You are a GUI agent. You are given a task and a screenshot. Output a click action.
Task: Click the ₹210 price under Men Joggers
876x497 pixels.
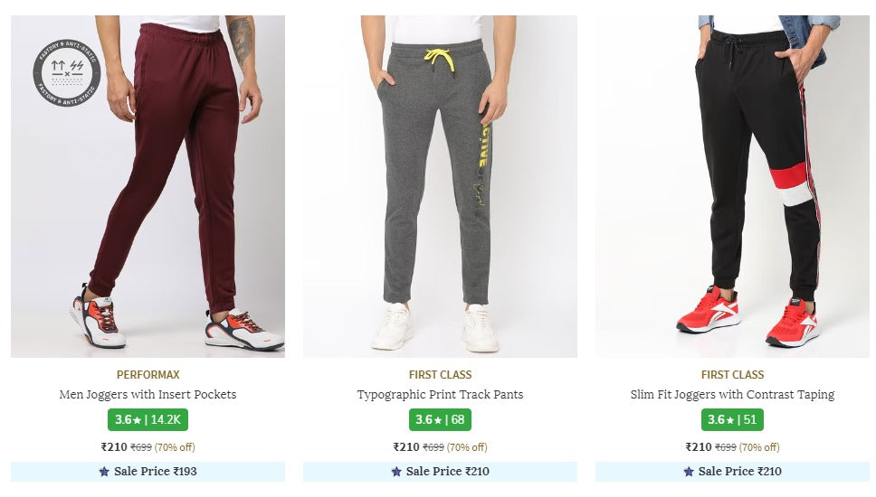[x=114, y=447]
